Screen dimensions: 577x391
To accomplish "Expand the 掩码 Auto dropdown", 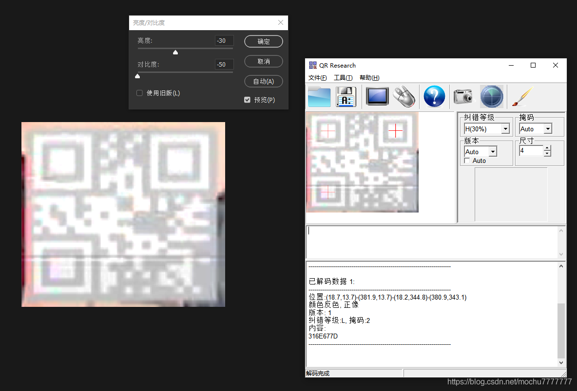I will pos(548,129).
